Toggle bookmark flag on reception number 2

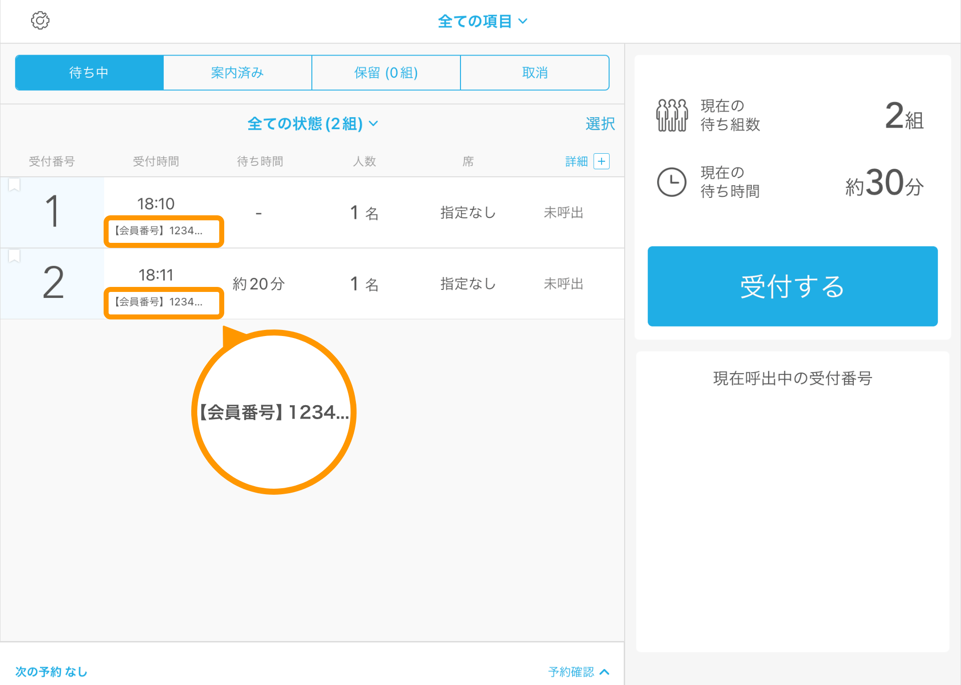coord(15,256)
